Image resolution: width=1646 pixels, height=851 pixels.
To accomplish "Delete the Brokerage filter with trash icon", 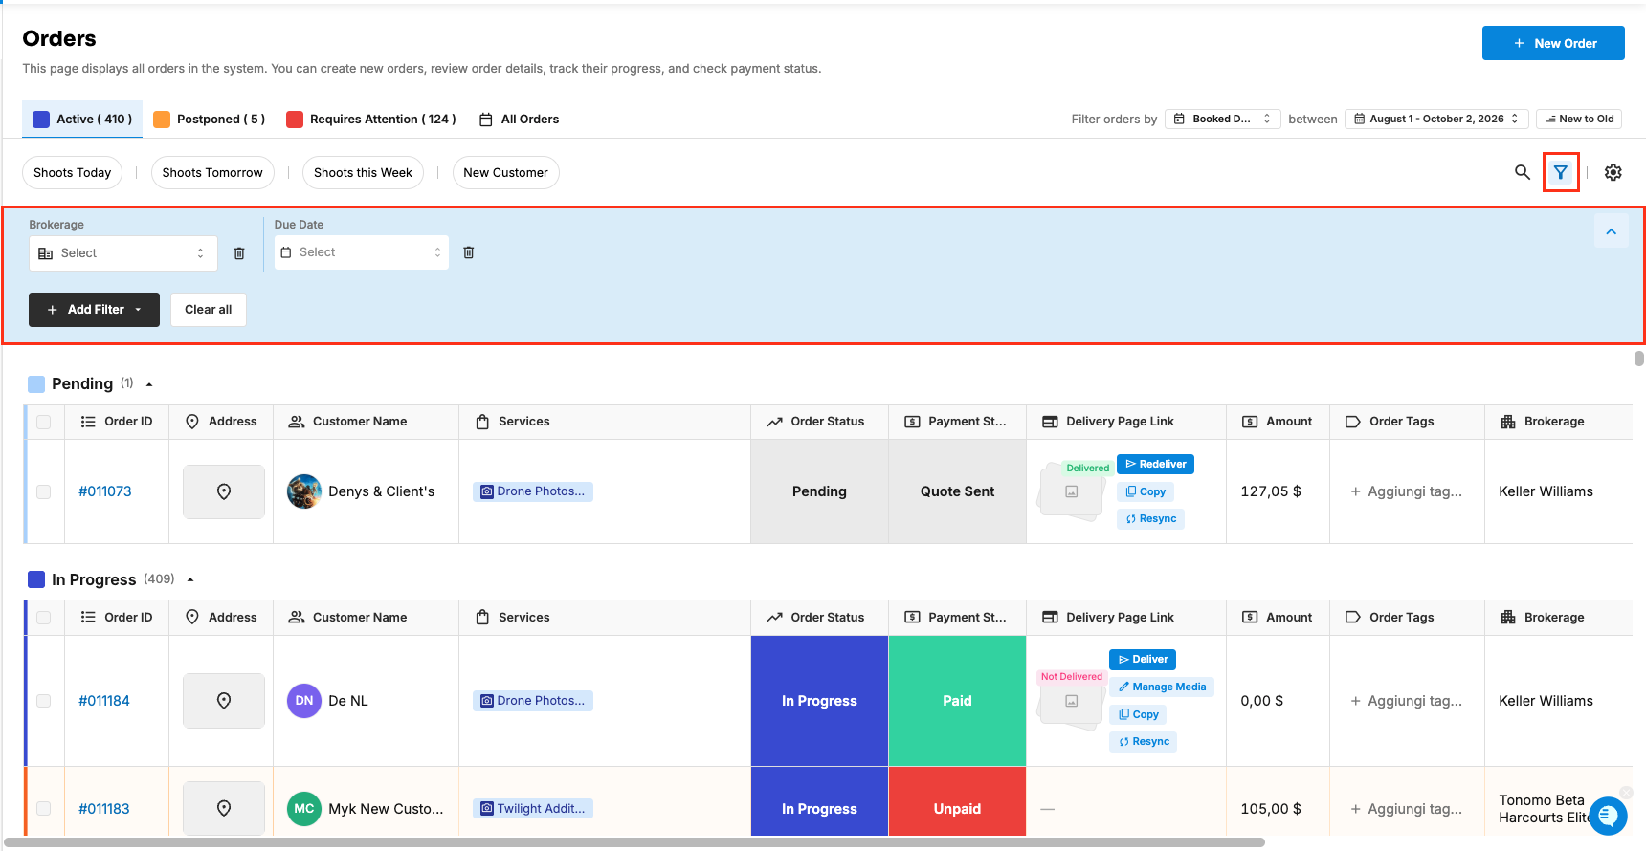I will click(x=239, y=253).
